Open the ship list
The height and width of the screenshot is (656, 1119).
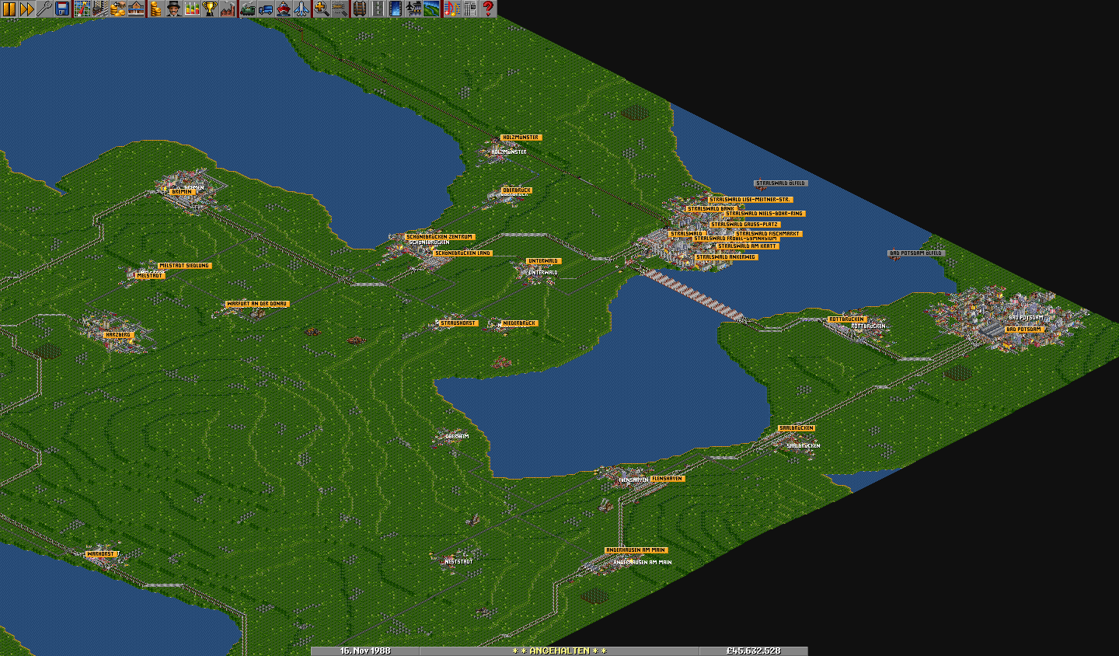tap(284, 9)
